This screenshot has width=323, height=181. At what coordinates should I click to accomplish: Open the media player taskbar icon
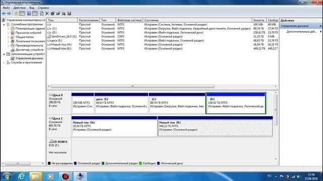[50, 176]
